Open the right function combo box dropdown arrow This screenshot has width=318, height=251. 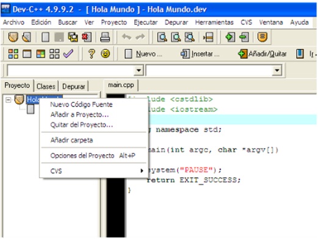pyautogui.click(x=277, y=70)
